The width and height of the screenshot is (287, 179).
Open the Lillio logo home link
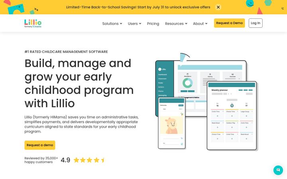coord(33,23)
